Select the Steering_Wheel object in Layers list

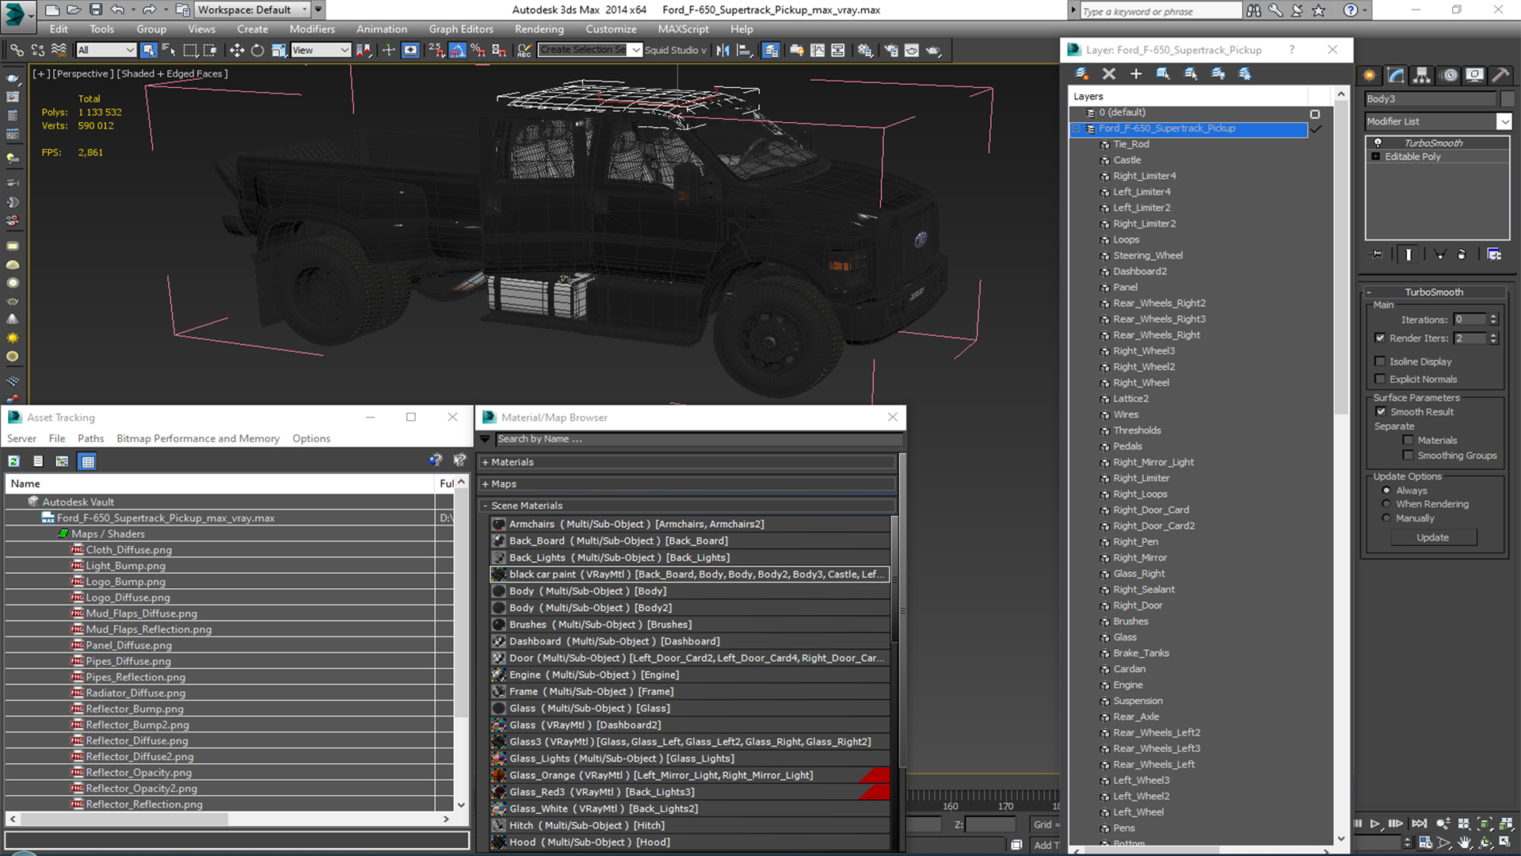tap(1147, 255)
